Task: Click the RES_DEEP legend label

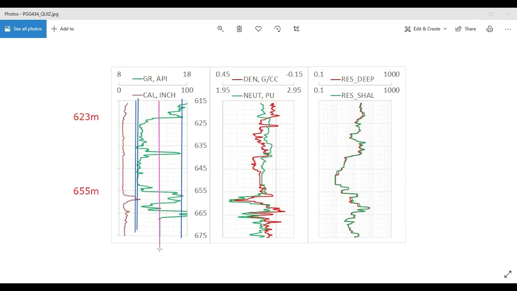Action: coord(358,79)
